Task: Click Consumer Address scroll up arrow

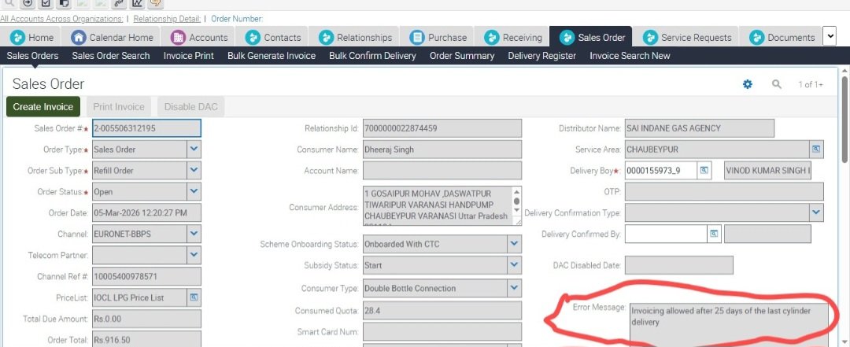Action: pyautogui.click(x=516, y=192)
